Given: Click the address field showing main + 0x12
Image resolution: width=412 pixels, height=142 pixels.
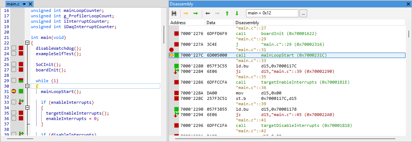Looking at the screenshot, I should pyautogui.click(x=272, y=13).
